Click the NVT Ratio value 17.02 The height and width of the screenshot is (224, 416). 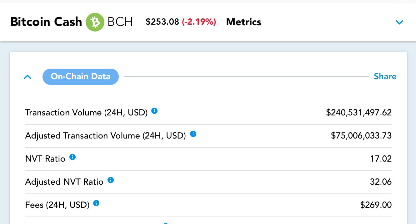pyautogui.click(x=381, y=158)
